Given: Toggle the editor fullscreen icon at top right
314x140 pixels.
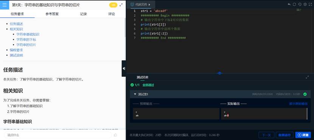Looking at the screenshot, I should click(311, 5).
